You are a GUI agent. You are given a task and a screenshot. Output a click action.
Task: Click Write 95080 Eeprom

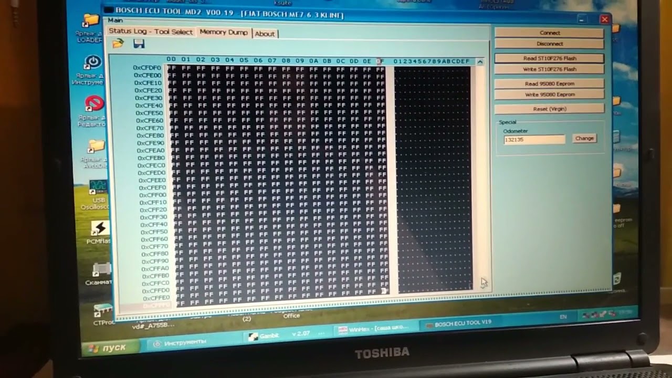[x=549, y=94]
